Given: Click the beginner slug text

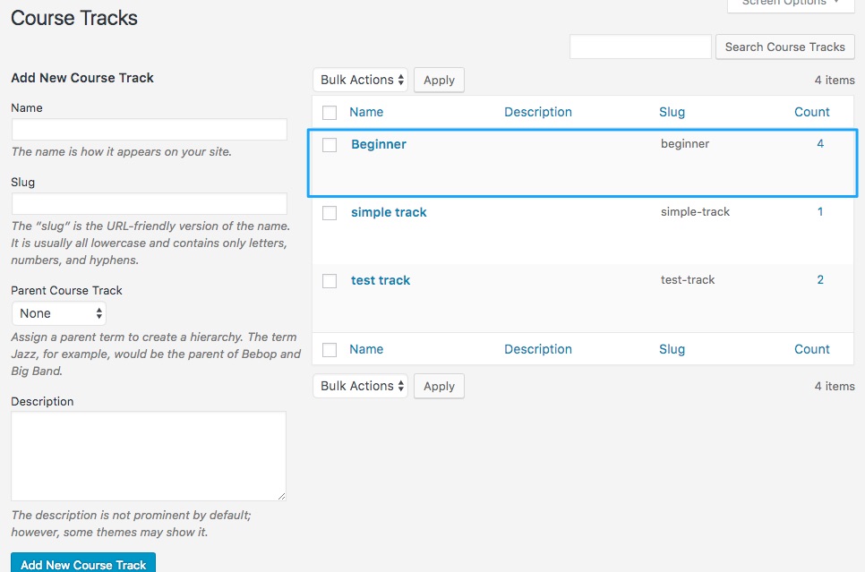Looking at the screenshot, I should point(685,144).
